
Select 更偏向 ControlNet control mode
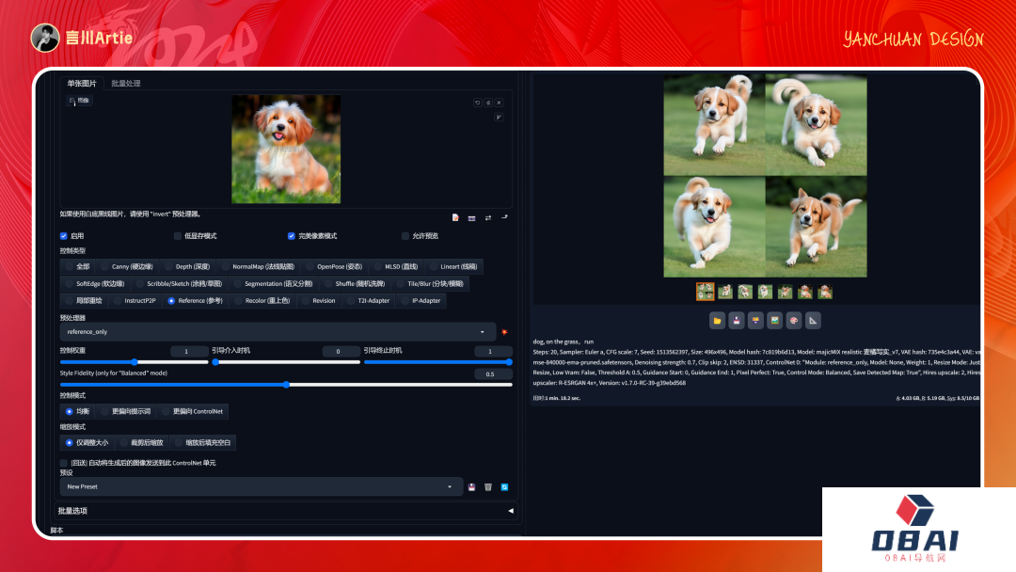coord(193,411)
